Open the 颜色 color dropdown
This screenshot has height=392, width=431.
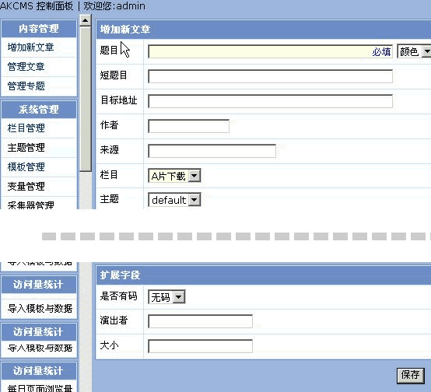point(414,51)
